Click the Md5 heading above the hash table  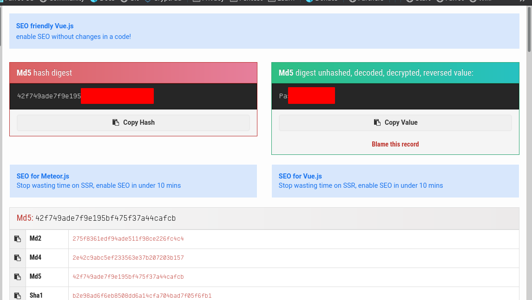25,218
